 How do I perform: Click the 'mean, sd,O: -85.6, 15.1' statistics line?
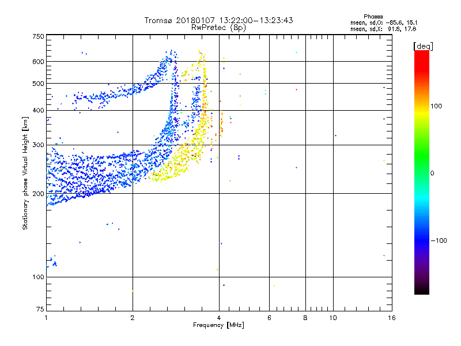click(384, 22)
